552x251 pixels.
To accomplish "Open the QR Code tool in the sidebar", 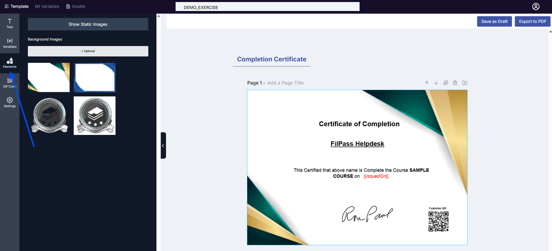I will click(x=10, y=83).
